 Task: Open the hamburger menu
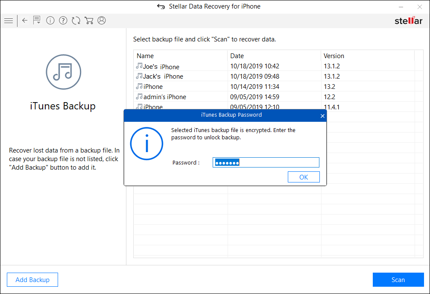coord(8,21)
